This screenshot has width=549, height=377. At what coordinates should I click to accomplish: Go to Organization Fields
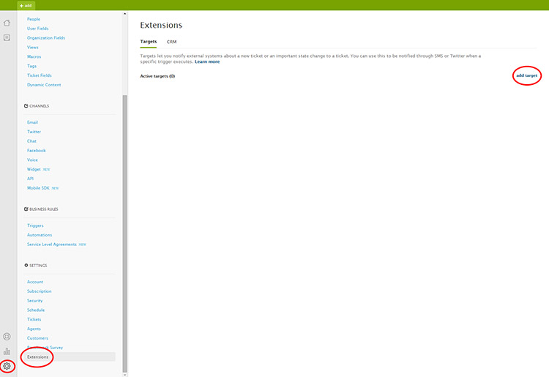pyautogui.click(x=46, y=37)
